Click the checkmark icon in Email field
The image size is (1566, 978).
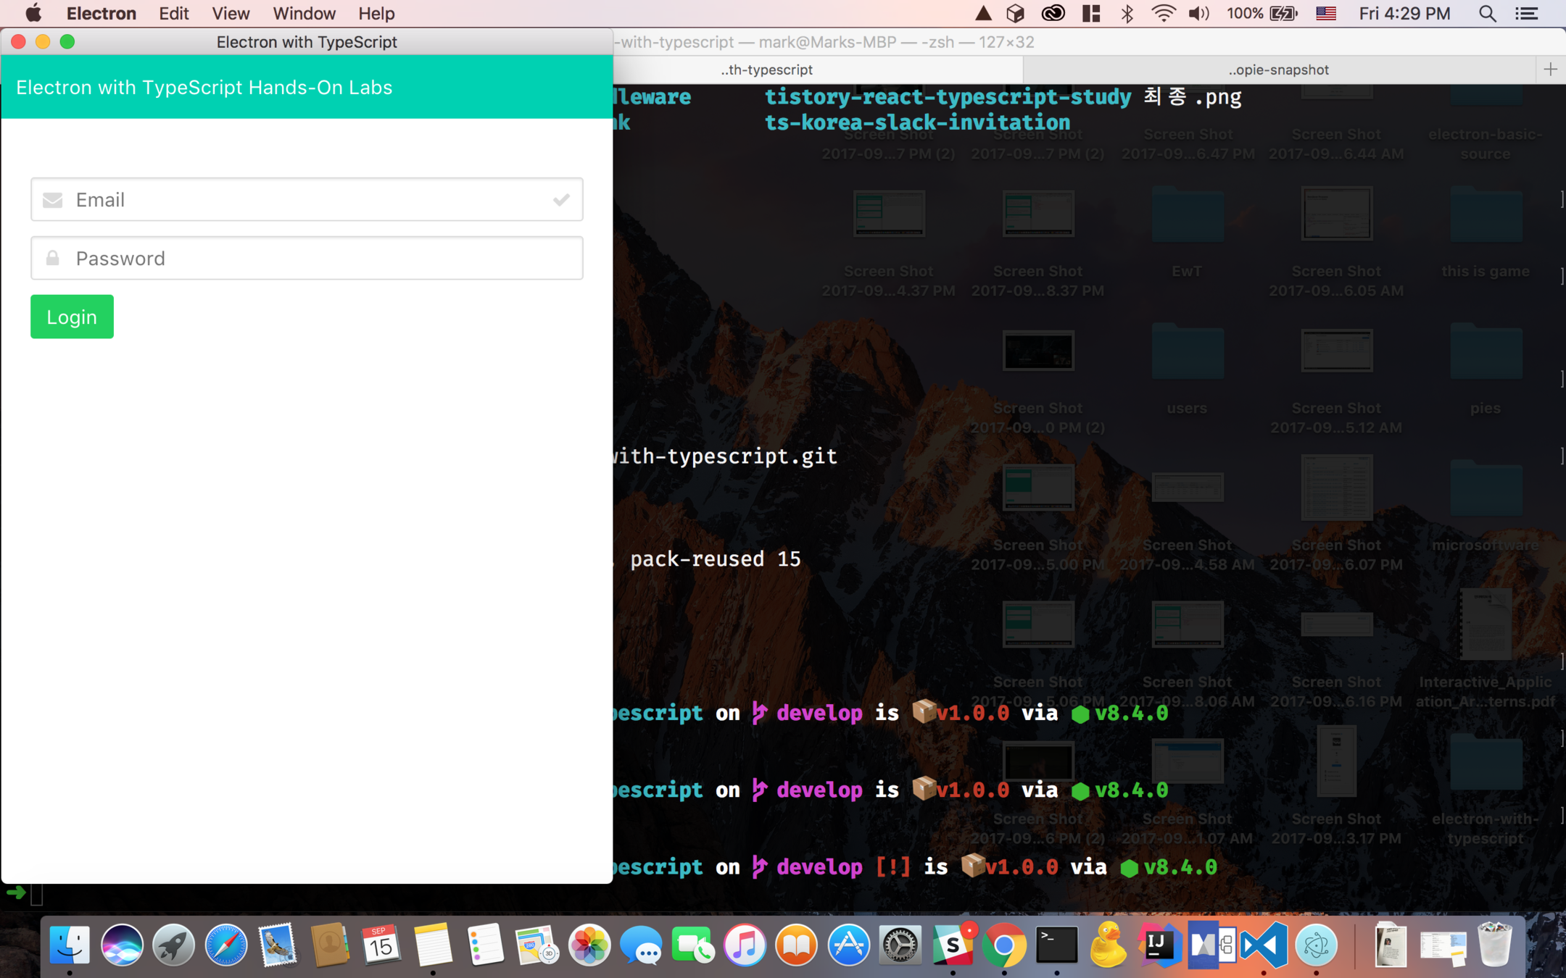point(560,200)
